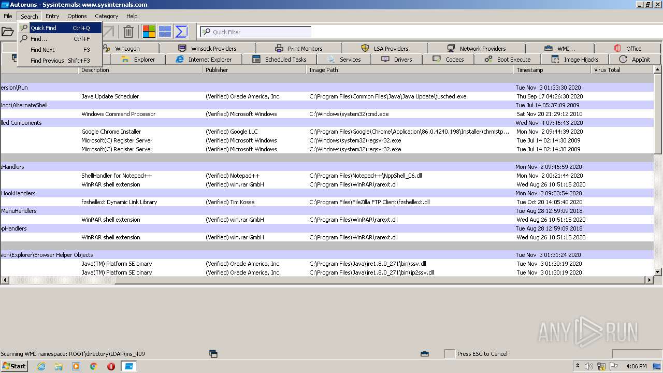The width and height of the screenshot is (663, 373).
Task: Switch to the Print Monitors tab
Action: pos(299,49)
